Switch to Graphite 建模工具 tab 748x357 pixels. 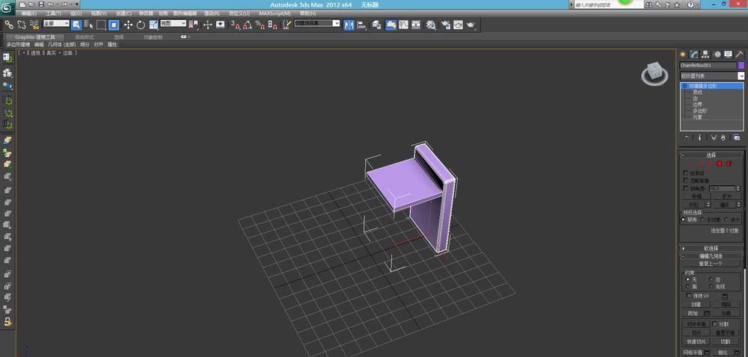[x=35, y=37]
